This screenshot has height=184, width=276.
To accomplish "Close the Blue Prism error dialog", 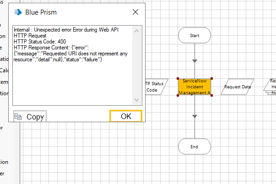I will [135, 12].
